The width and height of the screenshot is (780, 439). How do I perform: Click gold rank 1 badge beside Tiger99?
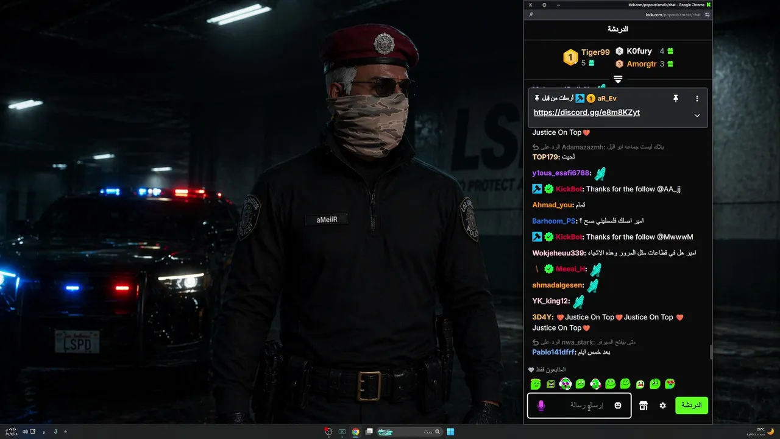[x=570, y=58]
